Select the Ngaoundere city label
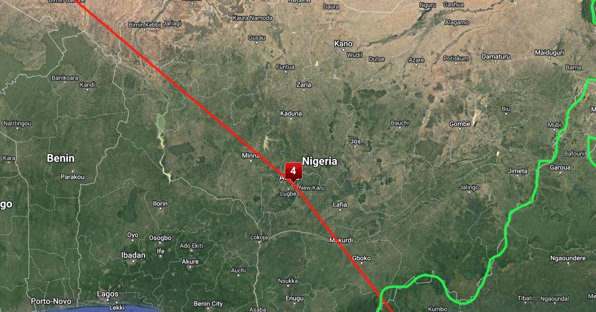 568,258
